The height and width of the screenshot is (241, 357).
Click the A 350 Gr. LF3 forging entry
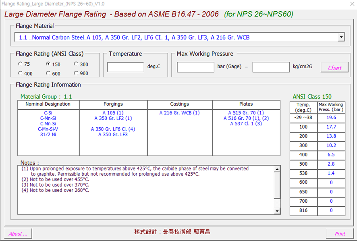point(113,135)
